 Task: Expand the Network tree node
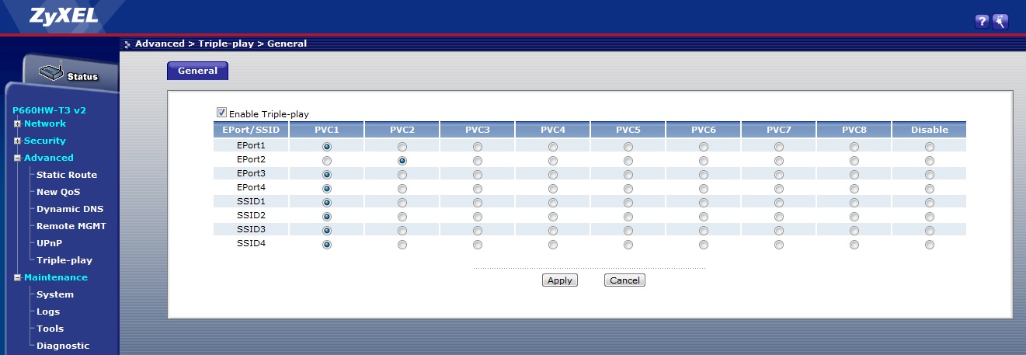click(x=17, y=124)
